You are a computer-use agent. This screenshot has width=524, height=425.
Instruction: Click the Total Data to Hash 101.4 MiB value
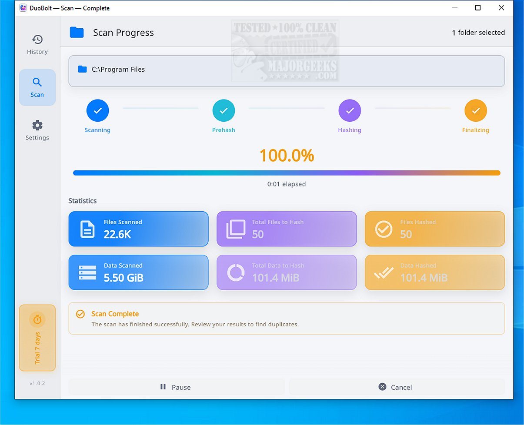276,278
